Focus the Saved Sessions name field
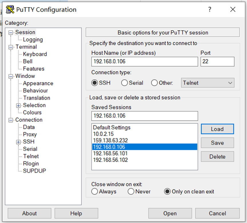 click(144, 116)
